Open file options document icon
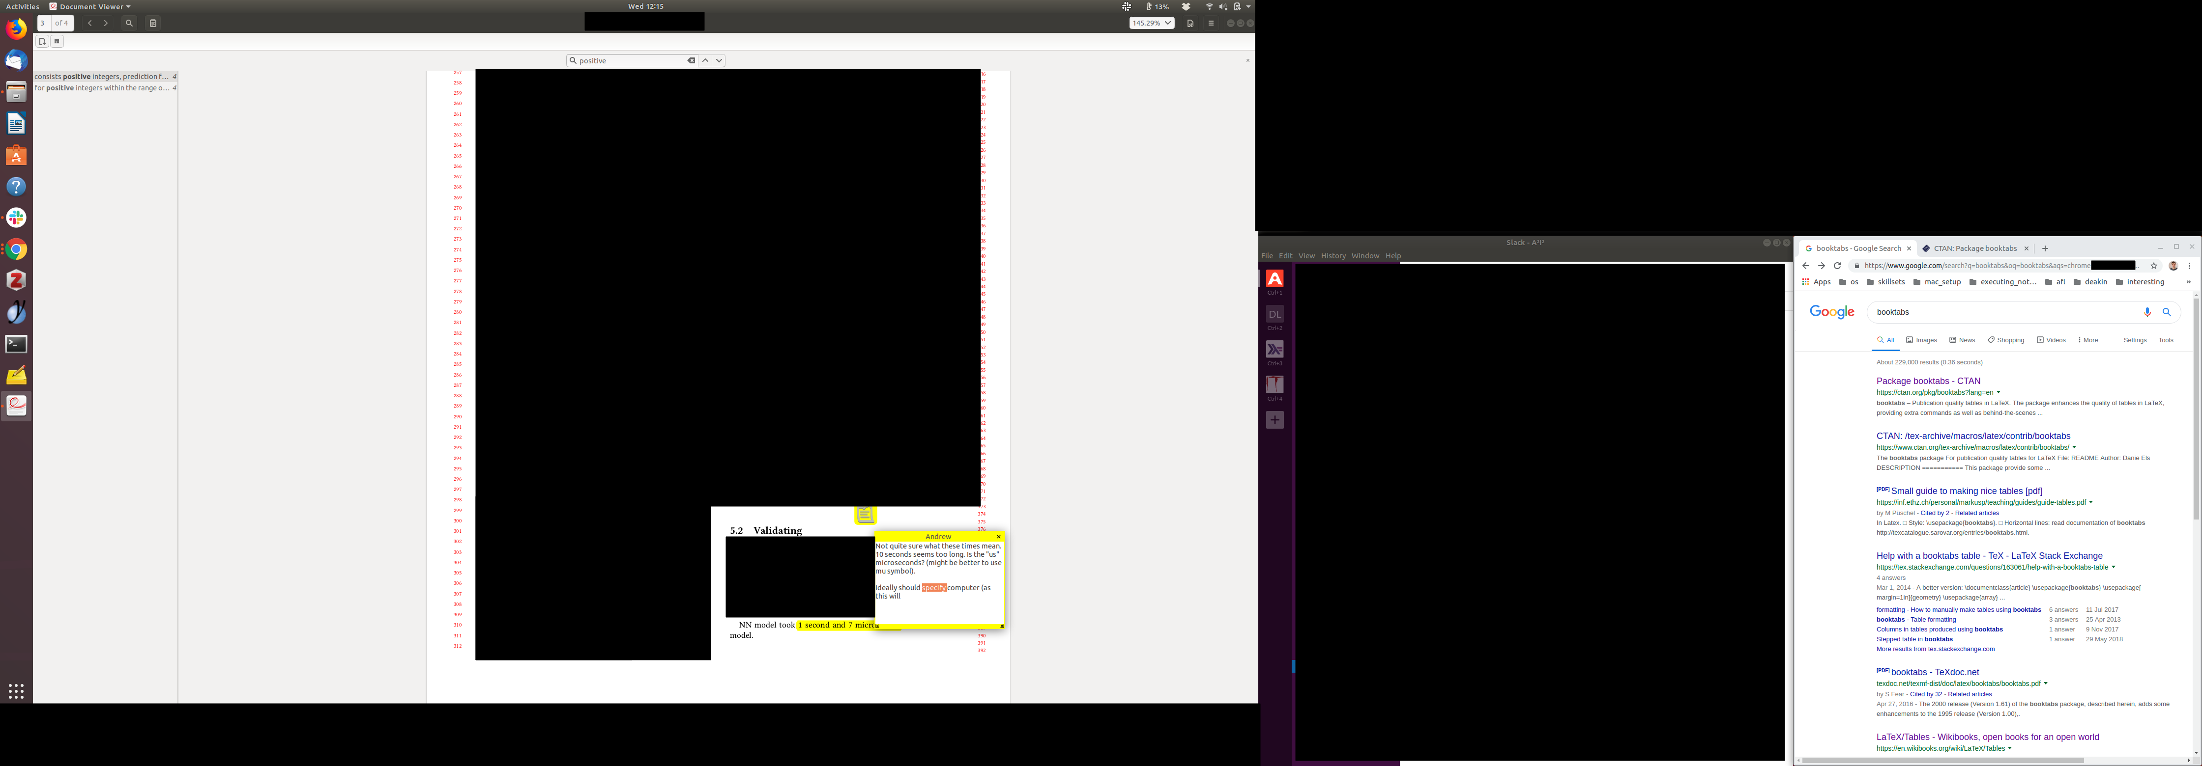The width and height of the screenshot is (2202, 766). pos(1190,23)
